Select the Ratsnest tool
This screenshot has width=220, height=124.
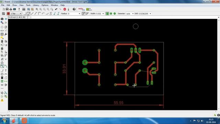pyautogui.click(x=2, y=93)
